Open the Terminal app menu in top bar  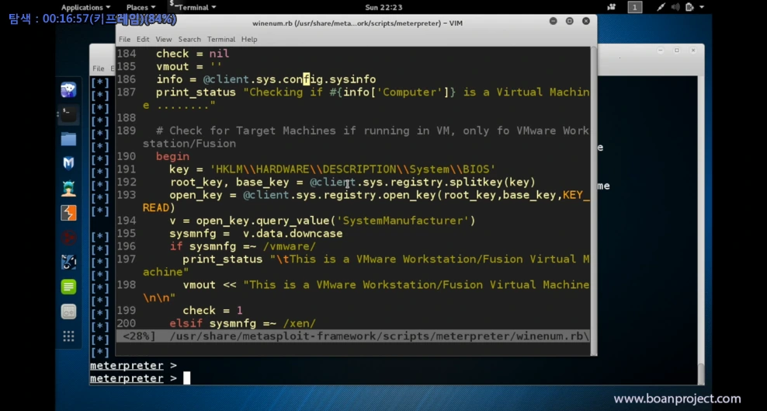pos(193,7)
